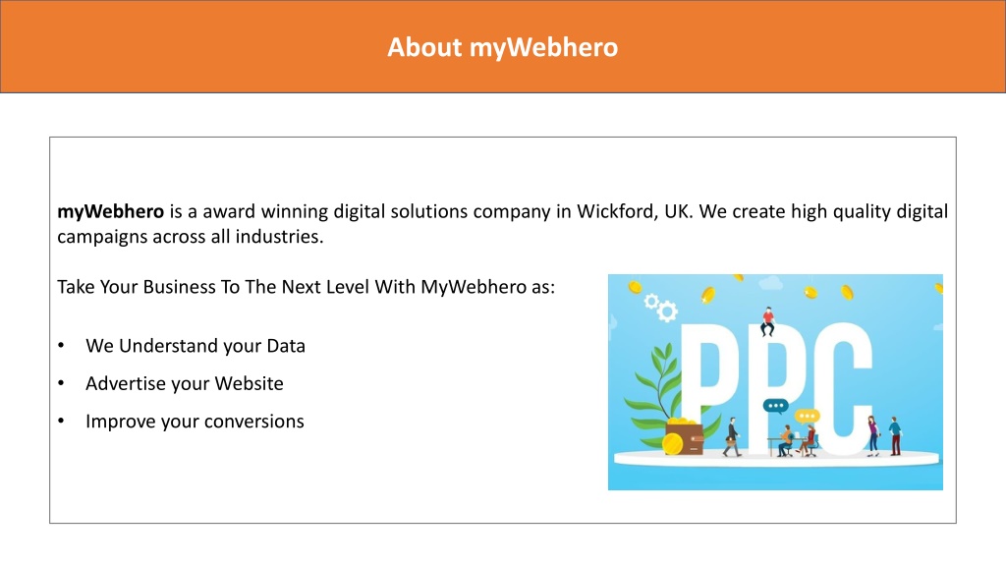Screen dimensions: 1006x566
Task: Click the About myWebhero title
Action: [x=502, y=47]
